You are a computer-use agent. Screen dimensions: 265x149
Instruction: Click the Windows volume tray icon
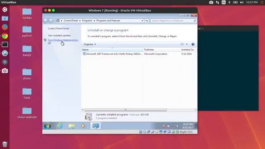coord(177,126)
